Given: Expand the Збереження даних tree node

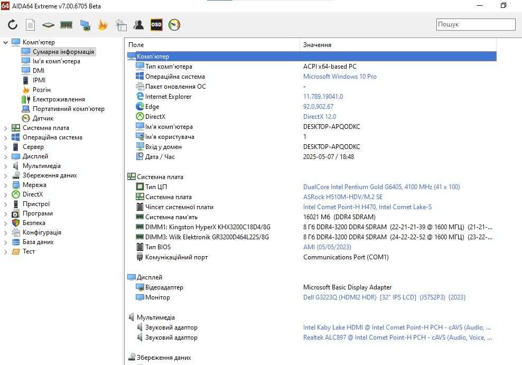Looking at the screenshot, I should point(6,176).
